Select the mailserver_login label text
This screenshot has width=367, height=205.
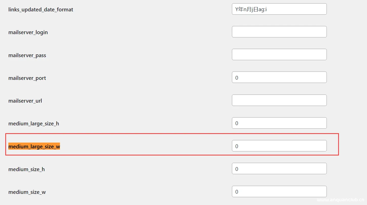pos(28,32)
